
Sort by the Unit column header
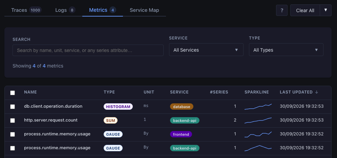[x=149, y=92]
